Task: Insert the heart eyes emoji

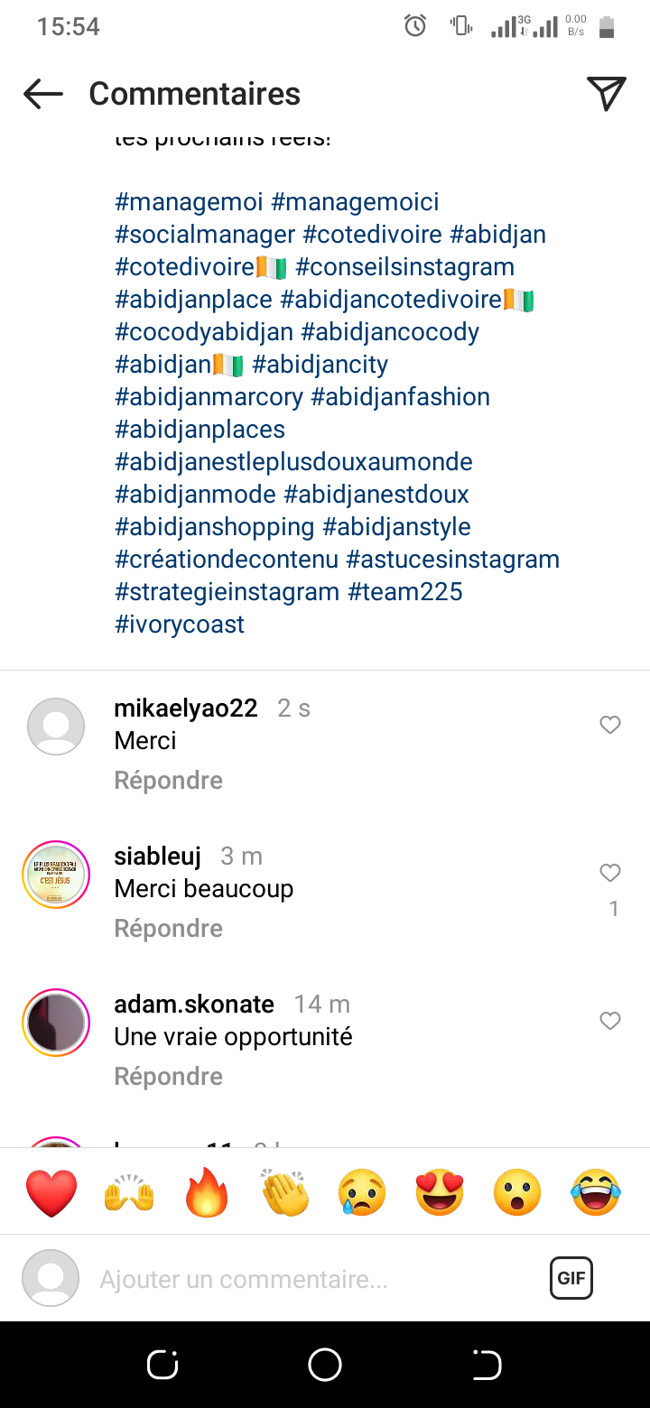Action: click(x=440, y=1192)
